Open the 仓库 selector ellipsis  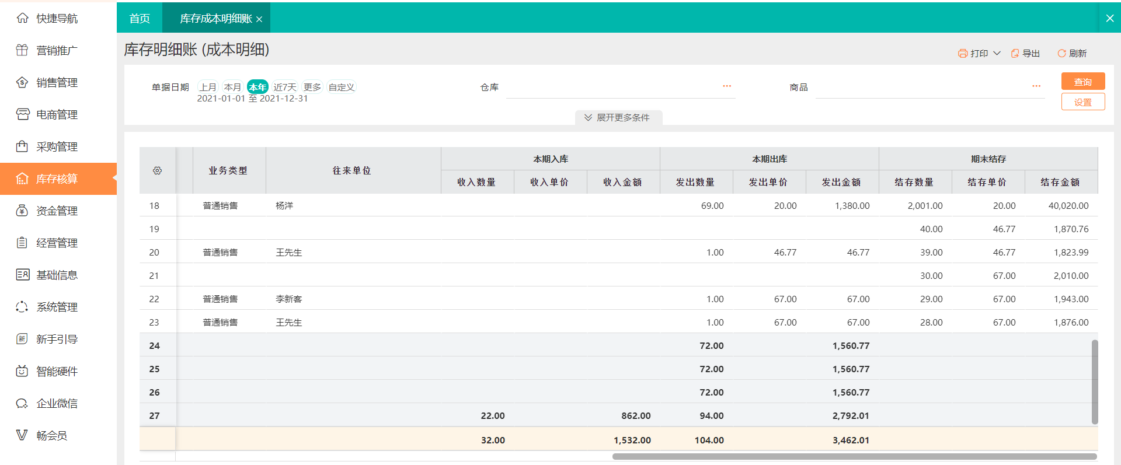coord(727,86)
